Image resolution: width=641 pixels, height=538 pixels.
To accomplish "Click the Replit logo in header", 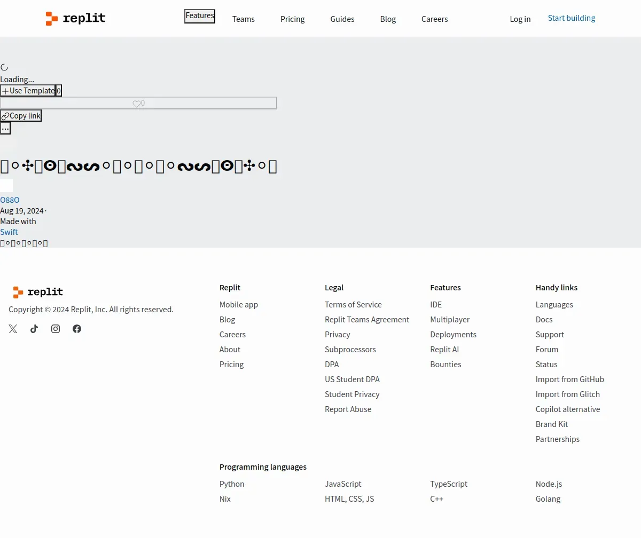I will pos(75,19).
